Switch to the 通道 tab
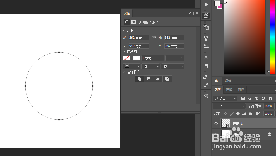276x156 pixels. pos(229,90)
